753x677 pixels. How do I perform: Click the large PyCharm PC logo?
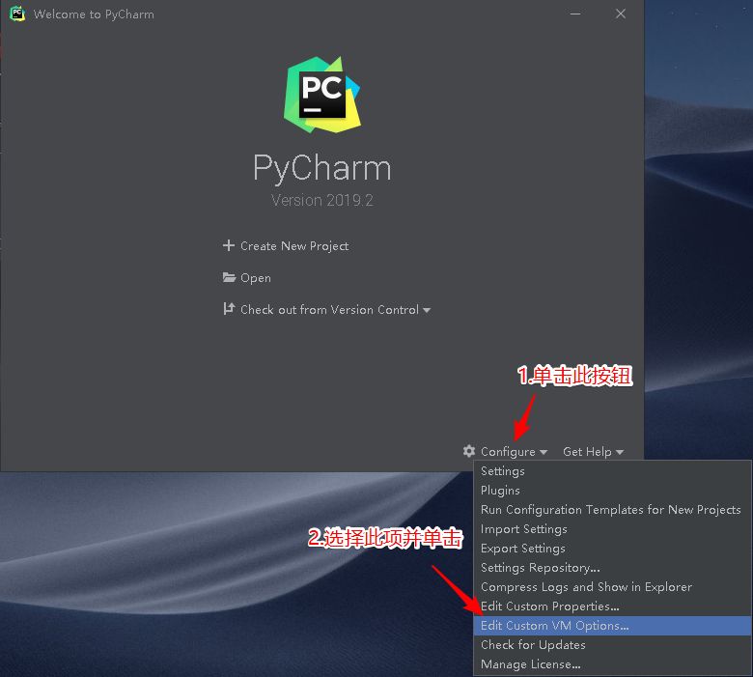tap(322, 95)
